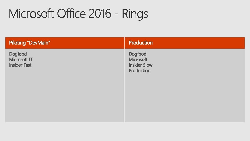Click the word Office in the title
250x141 pixels.
coord(71,14)
